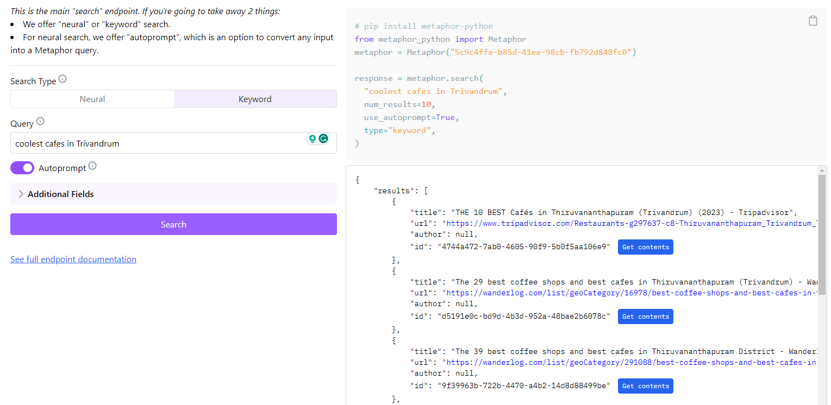Click the lightbulb suggestion icon in query field
The width and height of the screenshot is (831, 405).
[313, 138]
